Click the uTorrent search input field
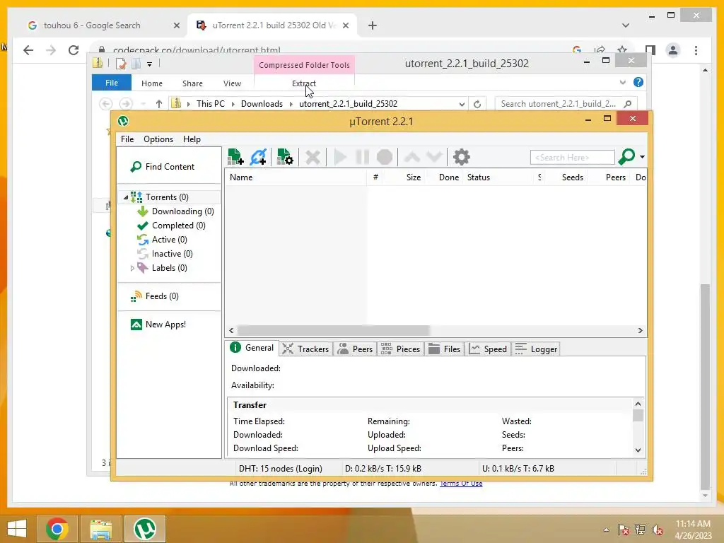The height and width of the screenshot is (543, 724). 573,158
